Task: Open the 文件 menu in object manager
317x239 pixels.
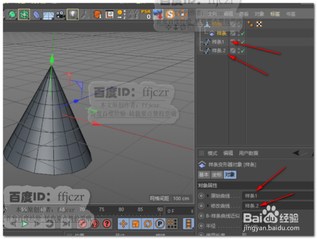Action: coord(212,14)
